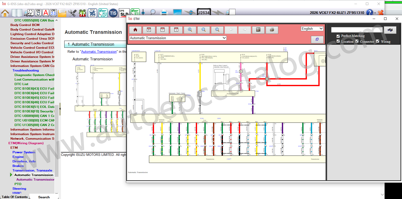The width and height of the screenshot is (402, 199).
Task: Select ETM(Wiring Diagram) tree node
Action: pyautogui.click(x=26, y=143)
